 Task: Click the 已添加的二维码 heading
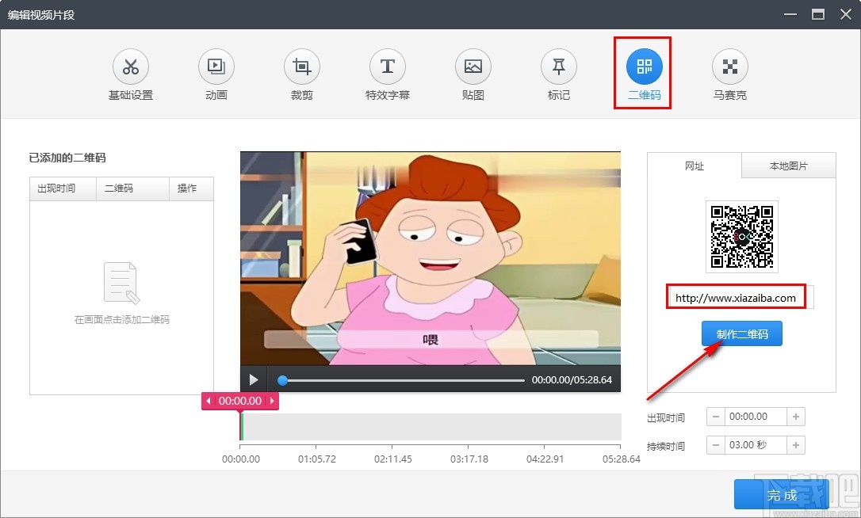coord(67,158)
